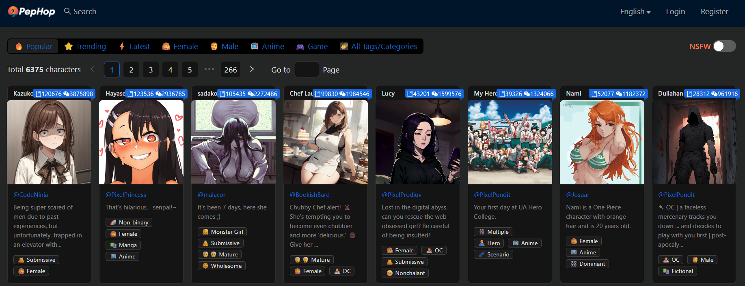Visit @PixelPrincess author profile
The width and height of the screenshot is (745, 286).
pos(126,195)
